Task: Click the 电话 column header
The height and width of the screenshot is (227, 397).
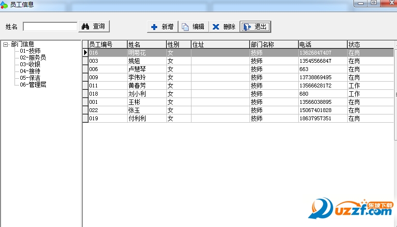Action: (323, 44)
